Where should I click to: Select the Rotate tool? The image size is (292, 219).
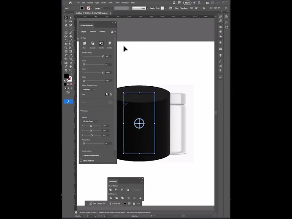[66, 40]
